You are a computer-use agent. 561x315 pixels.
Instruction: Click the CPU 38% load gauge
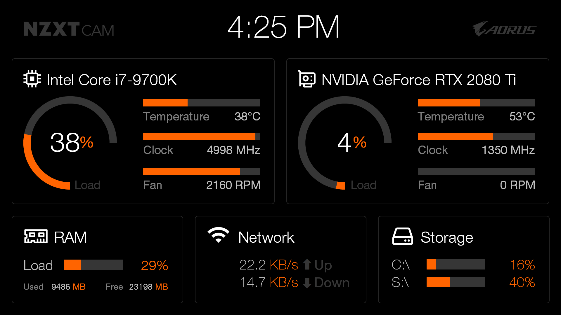pyautogui.click(x=70, y=143)
